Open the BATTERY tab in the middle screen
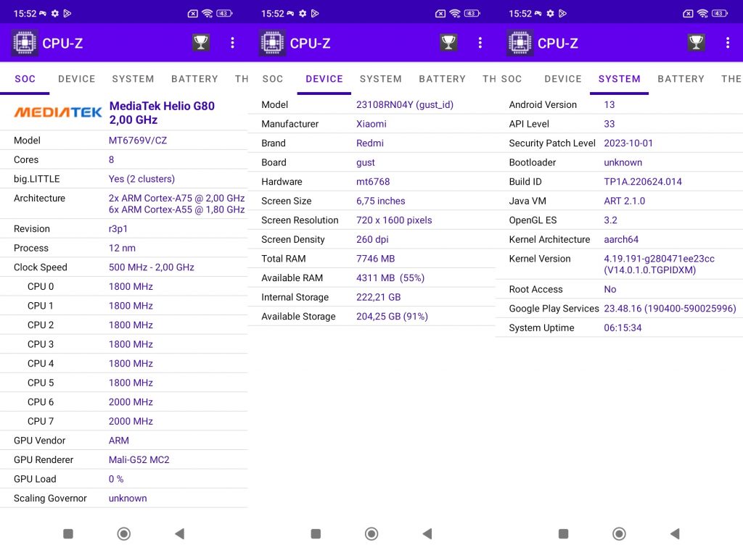This screenshot has height=550, width=743. (x=442, y=78)
